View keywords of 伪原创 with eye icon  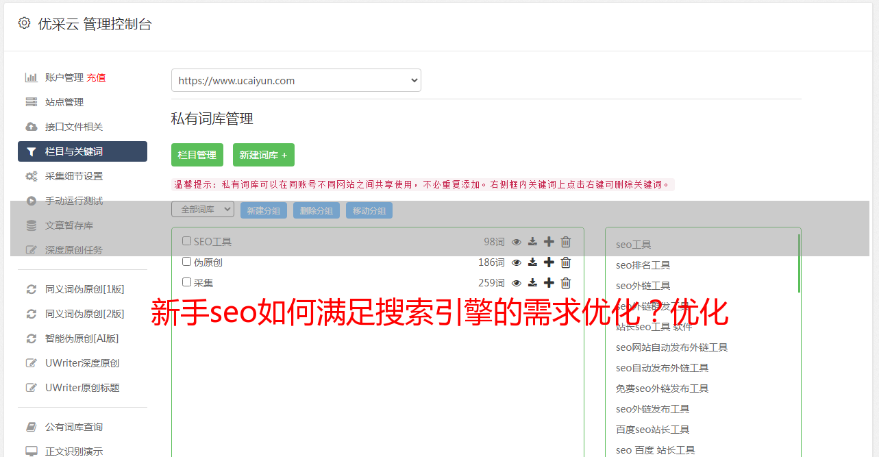tap(517, 262)
